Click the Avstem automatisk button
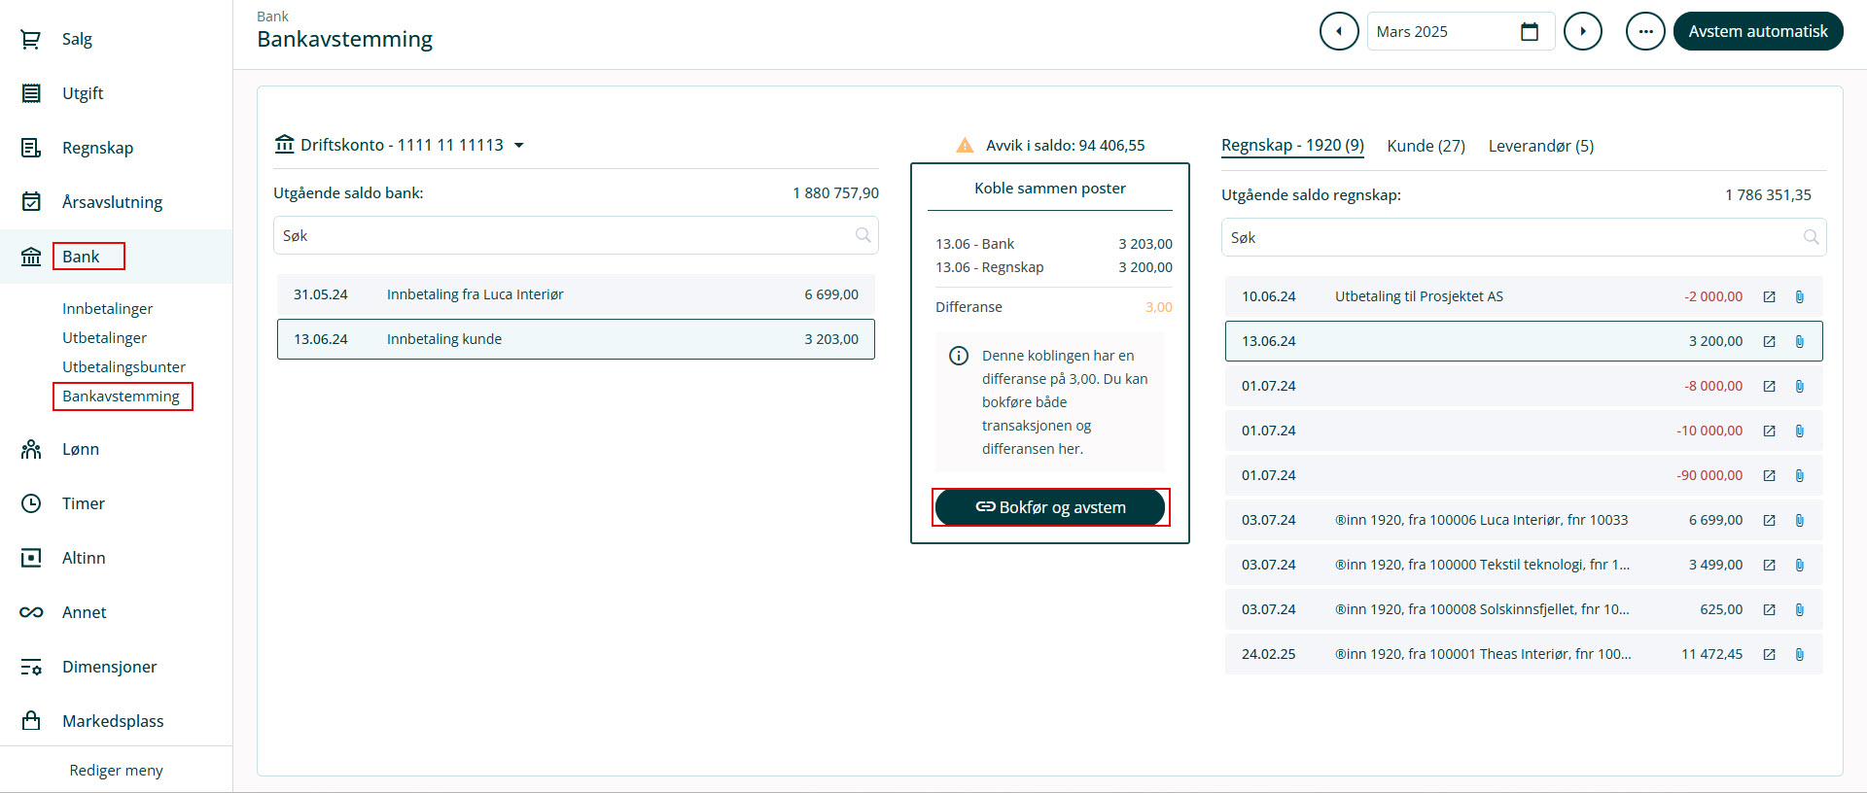 (1757, 31)
